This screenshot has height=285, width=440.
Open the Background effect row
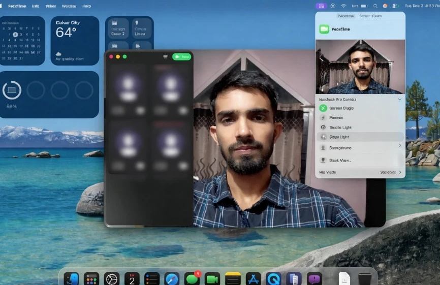pos(360,148)
